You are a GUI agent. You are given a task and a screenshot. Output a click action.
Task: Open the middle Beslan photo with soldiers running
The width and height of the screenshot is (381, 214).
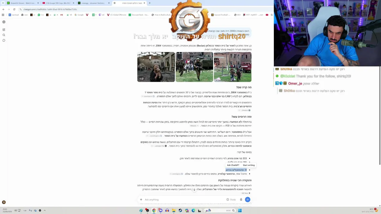(x=194, y=67)
